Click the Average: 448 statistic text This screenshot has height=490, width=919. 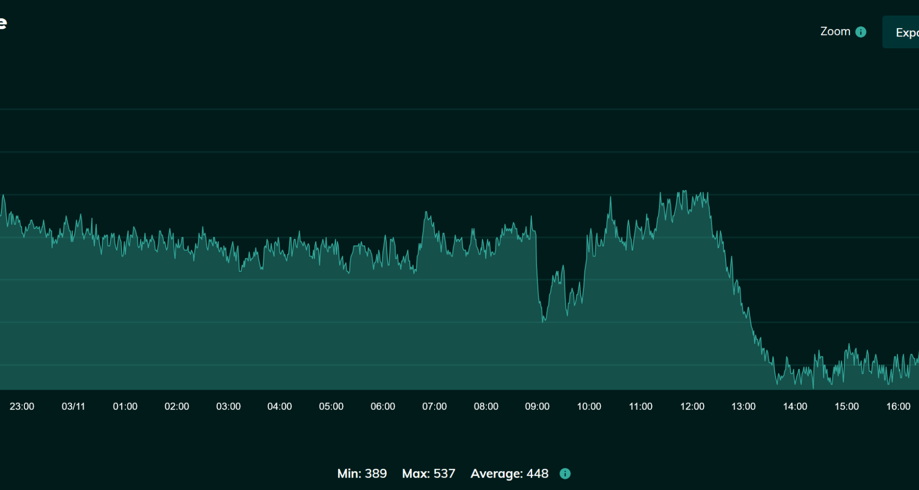pos(509,474)
